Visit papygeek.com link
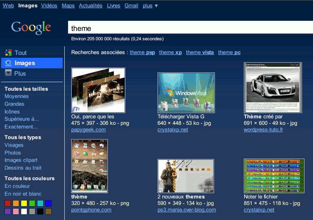 [x=88, y=130]
